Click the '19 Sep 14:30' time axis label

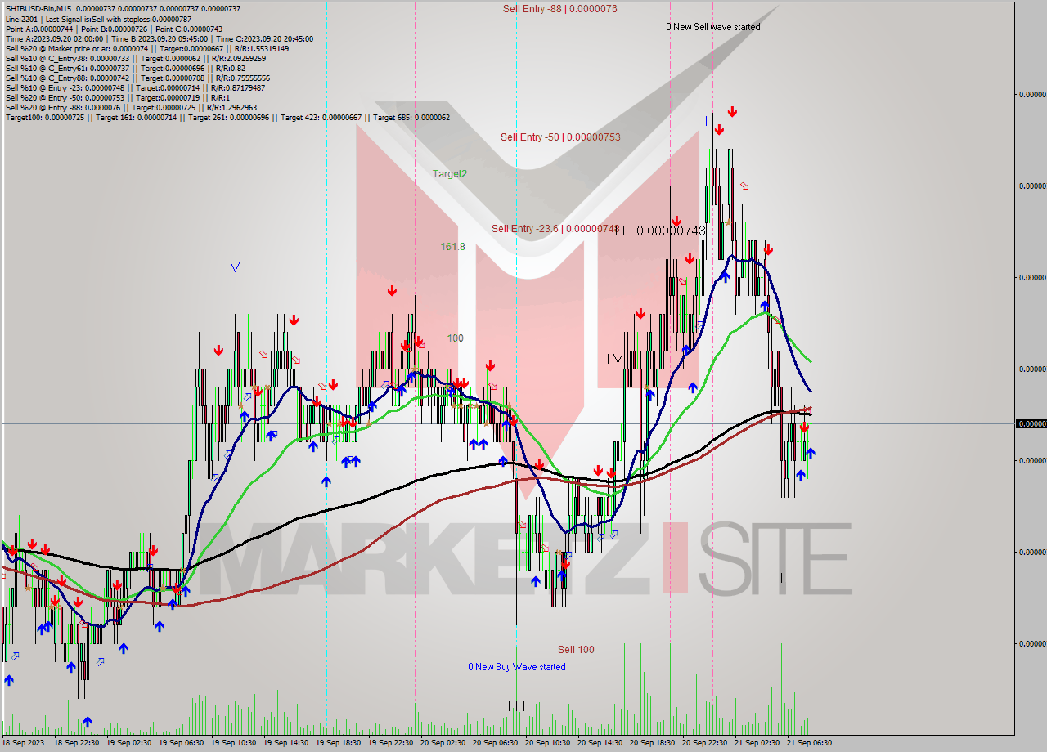coord(286,743)
